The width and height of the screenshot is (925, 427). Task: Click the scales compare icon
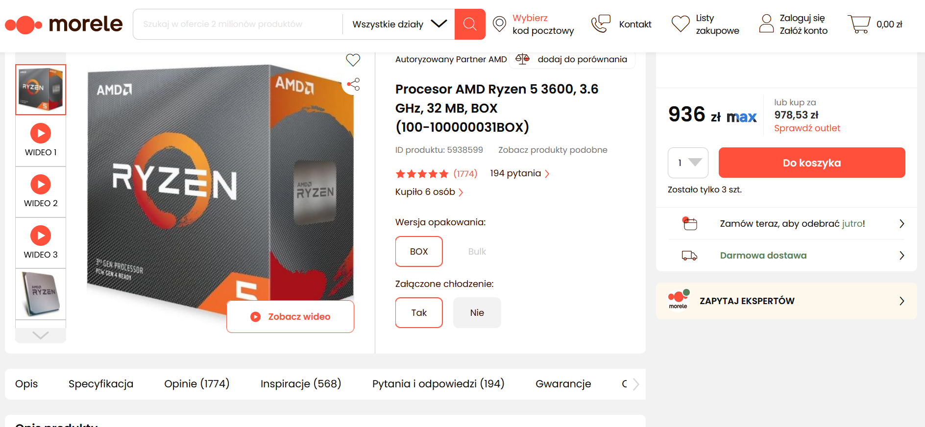[522, 59]
